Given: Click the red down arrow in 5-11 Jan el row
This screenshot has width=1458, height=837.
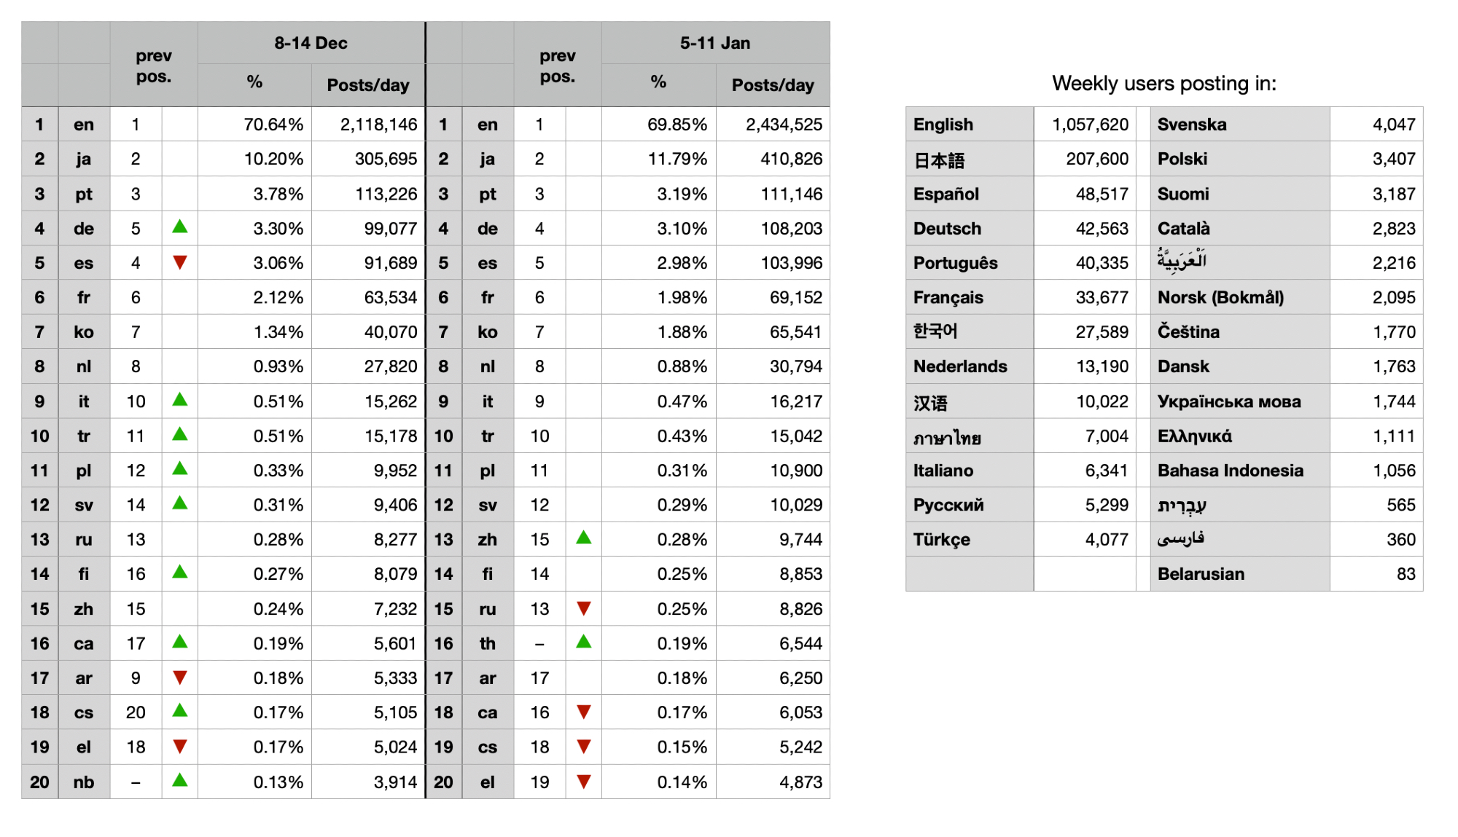Looking at the screenshot, I should [583, 782].
